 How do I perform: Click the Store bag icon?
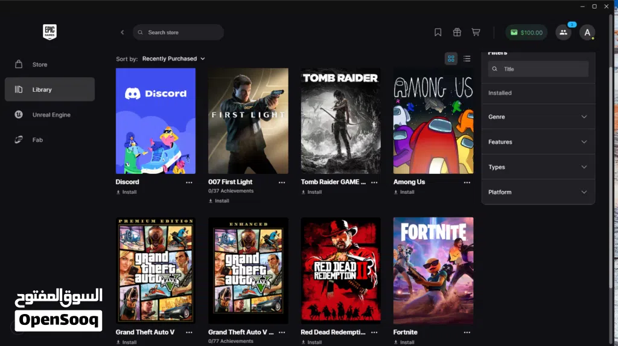coord(19,64)
